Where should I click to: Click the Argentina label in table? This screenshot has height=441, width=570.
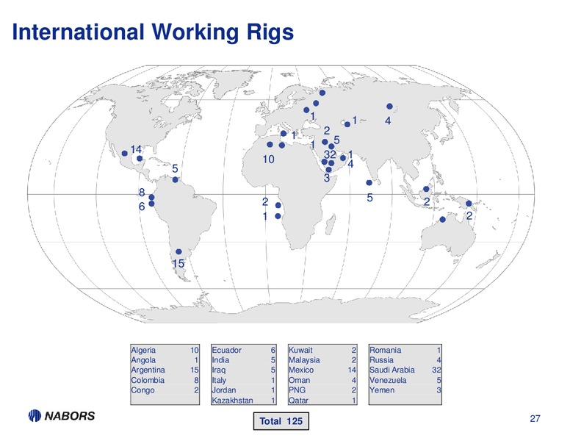[x=148, y=370]
